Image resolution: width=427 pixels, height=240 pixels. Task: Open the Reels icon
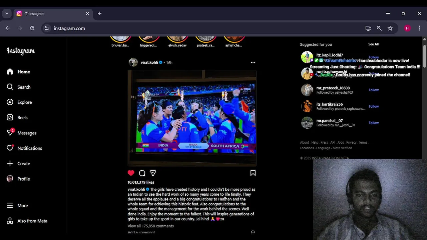pyautogui.click(x=10, y=117)
